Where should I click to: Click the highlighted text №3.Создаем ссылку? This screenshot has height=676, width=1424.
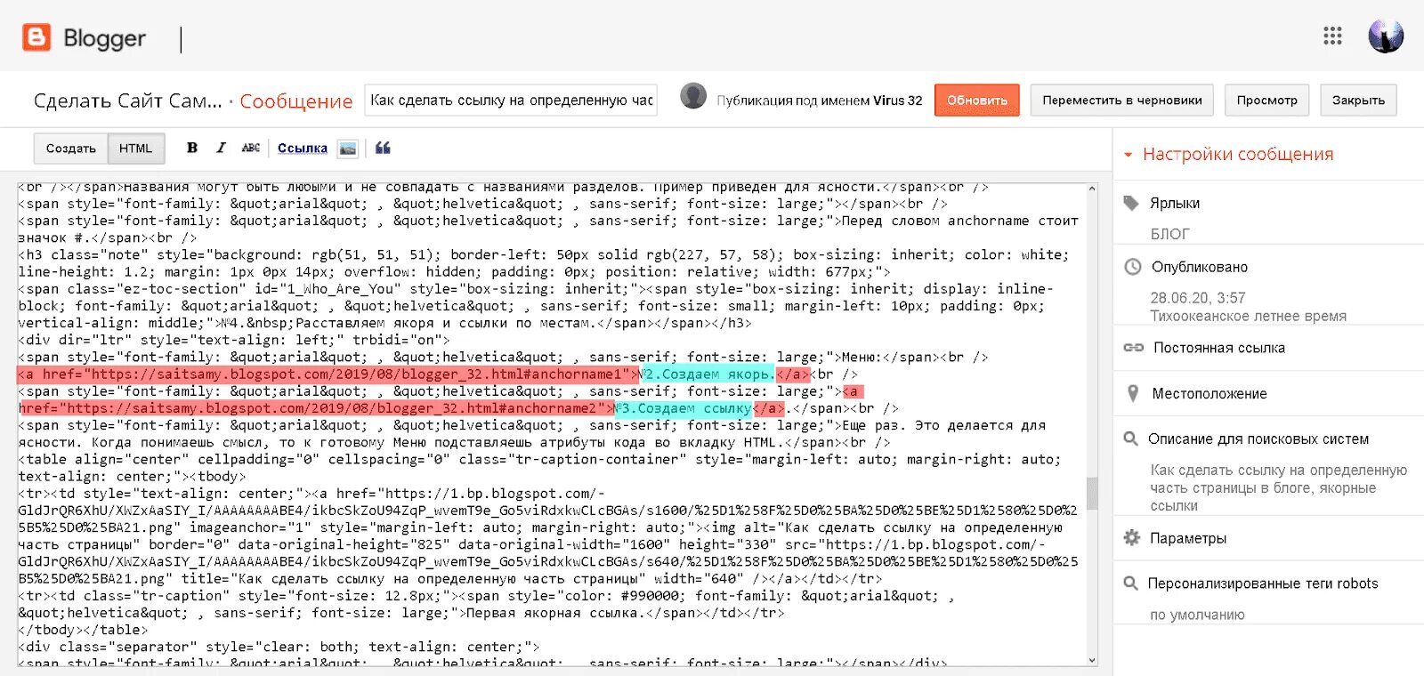point(684,408)
